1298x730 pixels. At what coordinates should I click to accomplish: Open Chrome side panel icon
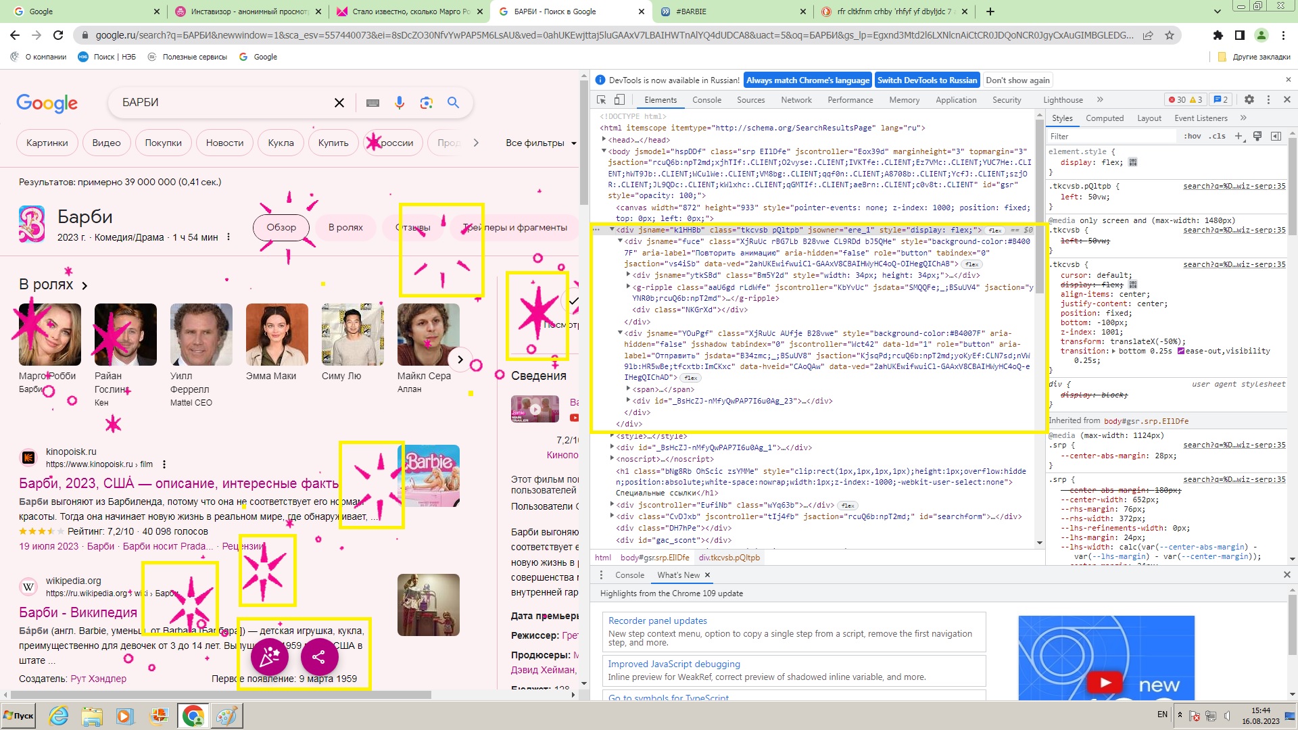tap(1240, 35)
